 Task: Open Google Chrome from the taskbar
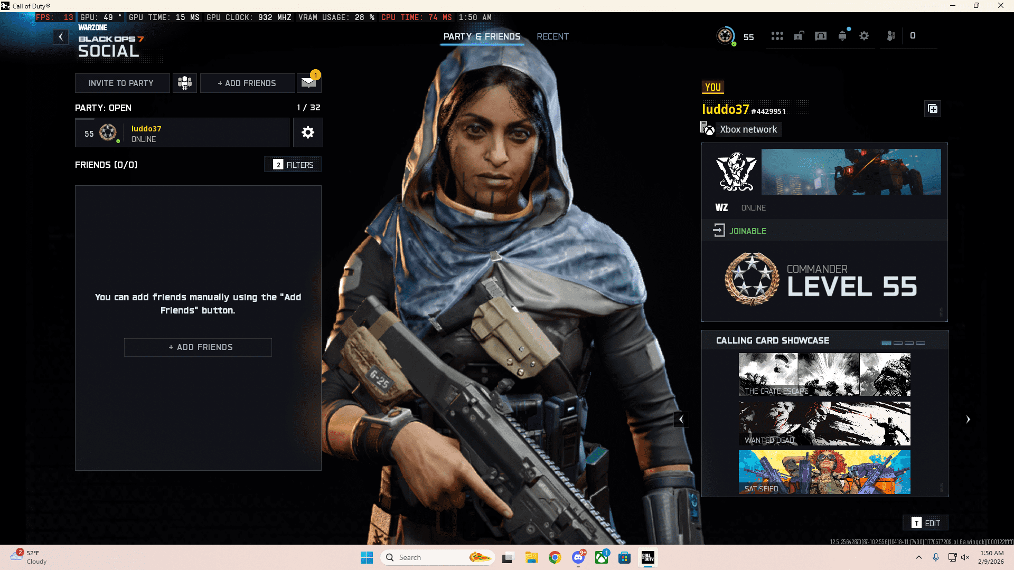pyautogui.click(x=555, y=557)
